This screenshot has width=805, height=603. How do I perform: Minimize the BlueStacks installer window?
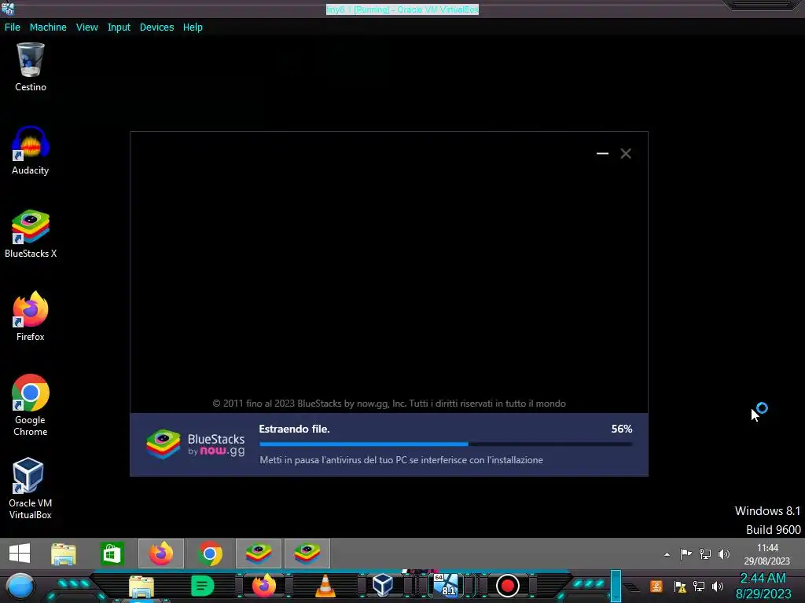pos(602,153)
